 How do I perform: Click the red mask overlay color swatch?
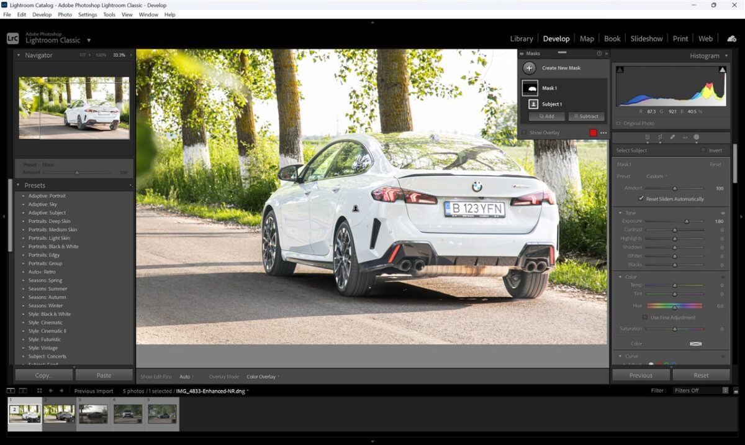[593, 133]
